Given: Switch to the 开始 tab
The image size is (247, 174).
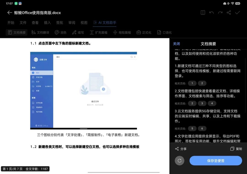Looking at the screenshot, I should pos(11,22).
